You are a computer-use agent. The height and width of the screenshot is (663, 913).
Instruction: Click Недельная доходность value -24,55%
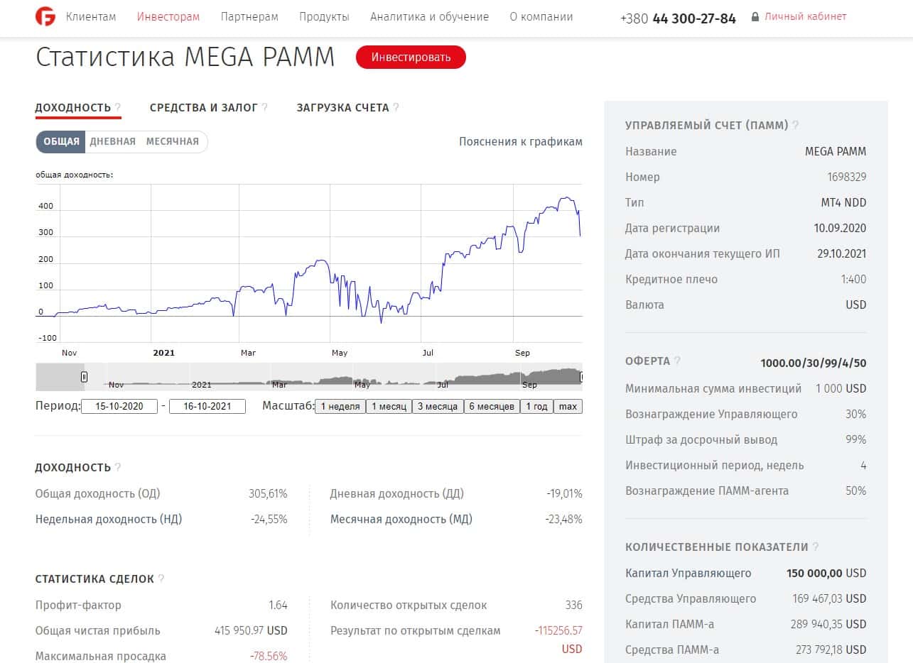269,520
